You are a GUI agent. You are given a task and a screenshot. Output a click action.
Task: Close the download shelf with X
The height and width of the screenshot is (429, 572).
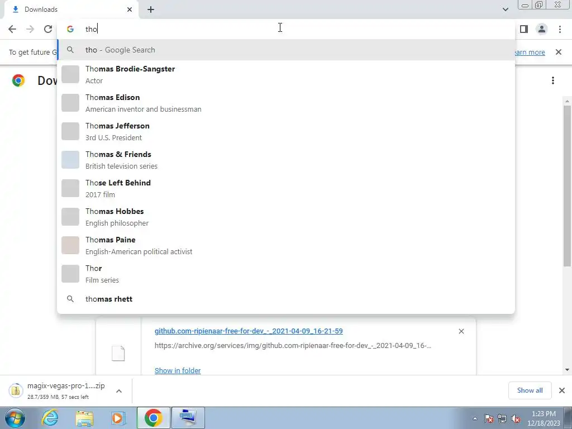pos(562,390)
